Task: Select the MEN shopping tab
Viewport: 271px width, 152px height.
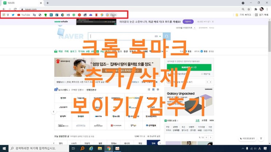Action: [x=212, y=120]
